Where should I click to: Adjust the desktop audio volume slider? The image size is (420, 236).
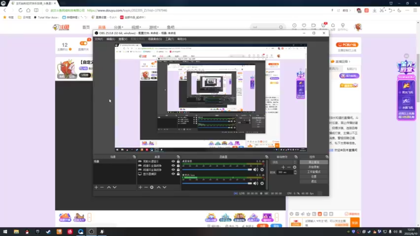tap(217, 169)
